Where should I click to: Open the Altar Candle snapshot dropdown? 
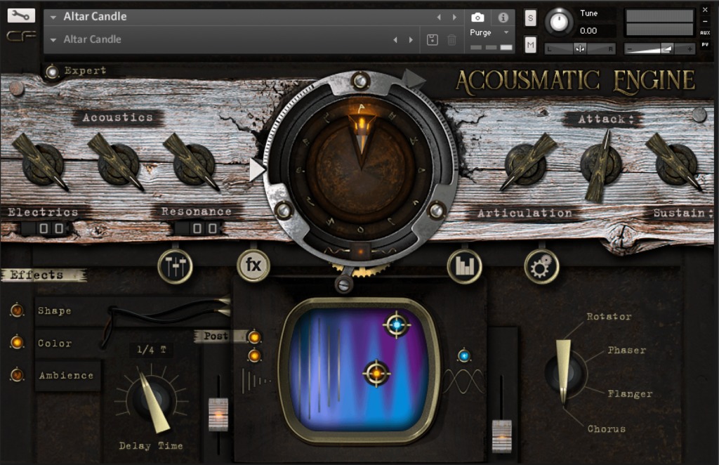click(53, 40)
